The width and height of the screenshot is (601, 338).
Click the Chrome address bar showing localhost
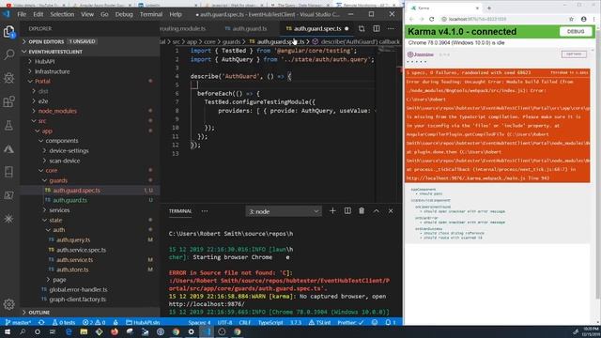pyautogui.click(x=502, y=19)
